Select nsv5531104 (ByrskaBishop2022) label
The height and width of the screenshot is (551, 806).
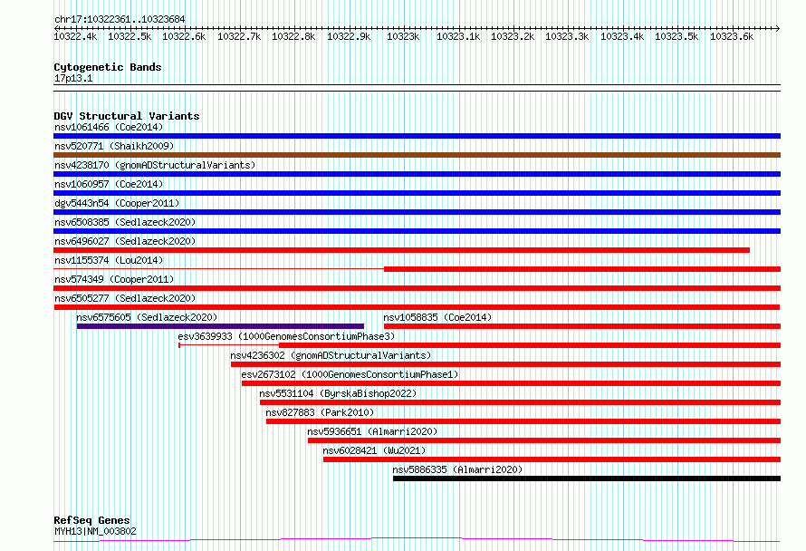point(338,393)
